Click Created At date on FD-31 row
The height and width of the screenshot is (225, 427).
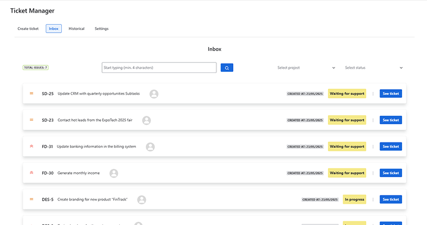[305, 147]
